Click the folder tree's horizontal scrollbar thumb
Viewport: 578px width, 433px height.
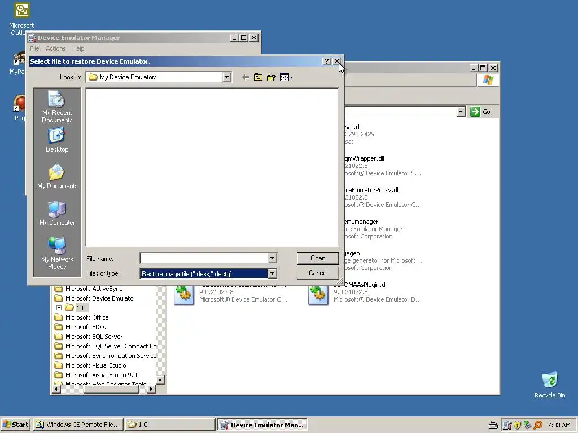point(111,389)
